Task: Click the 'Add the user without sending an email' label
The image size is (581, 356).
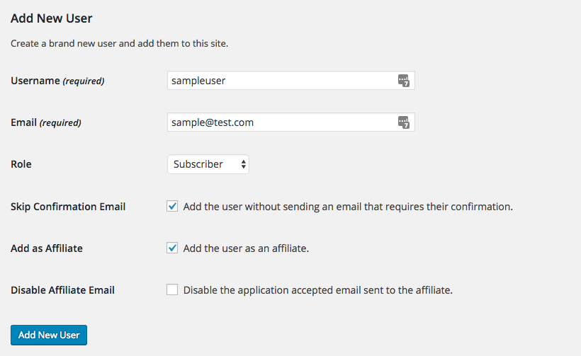Action: pyautogui.click(x=347, y=207)
